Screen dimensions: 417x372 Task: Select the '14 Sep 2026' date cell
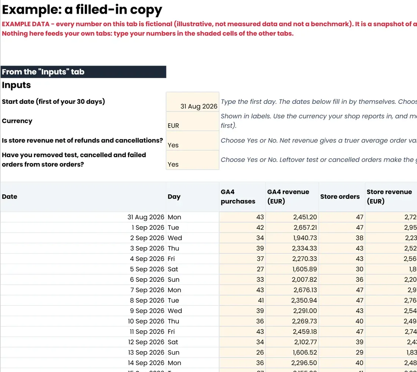click(x=83, y=363)
